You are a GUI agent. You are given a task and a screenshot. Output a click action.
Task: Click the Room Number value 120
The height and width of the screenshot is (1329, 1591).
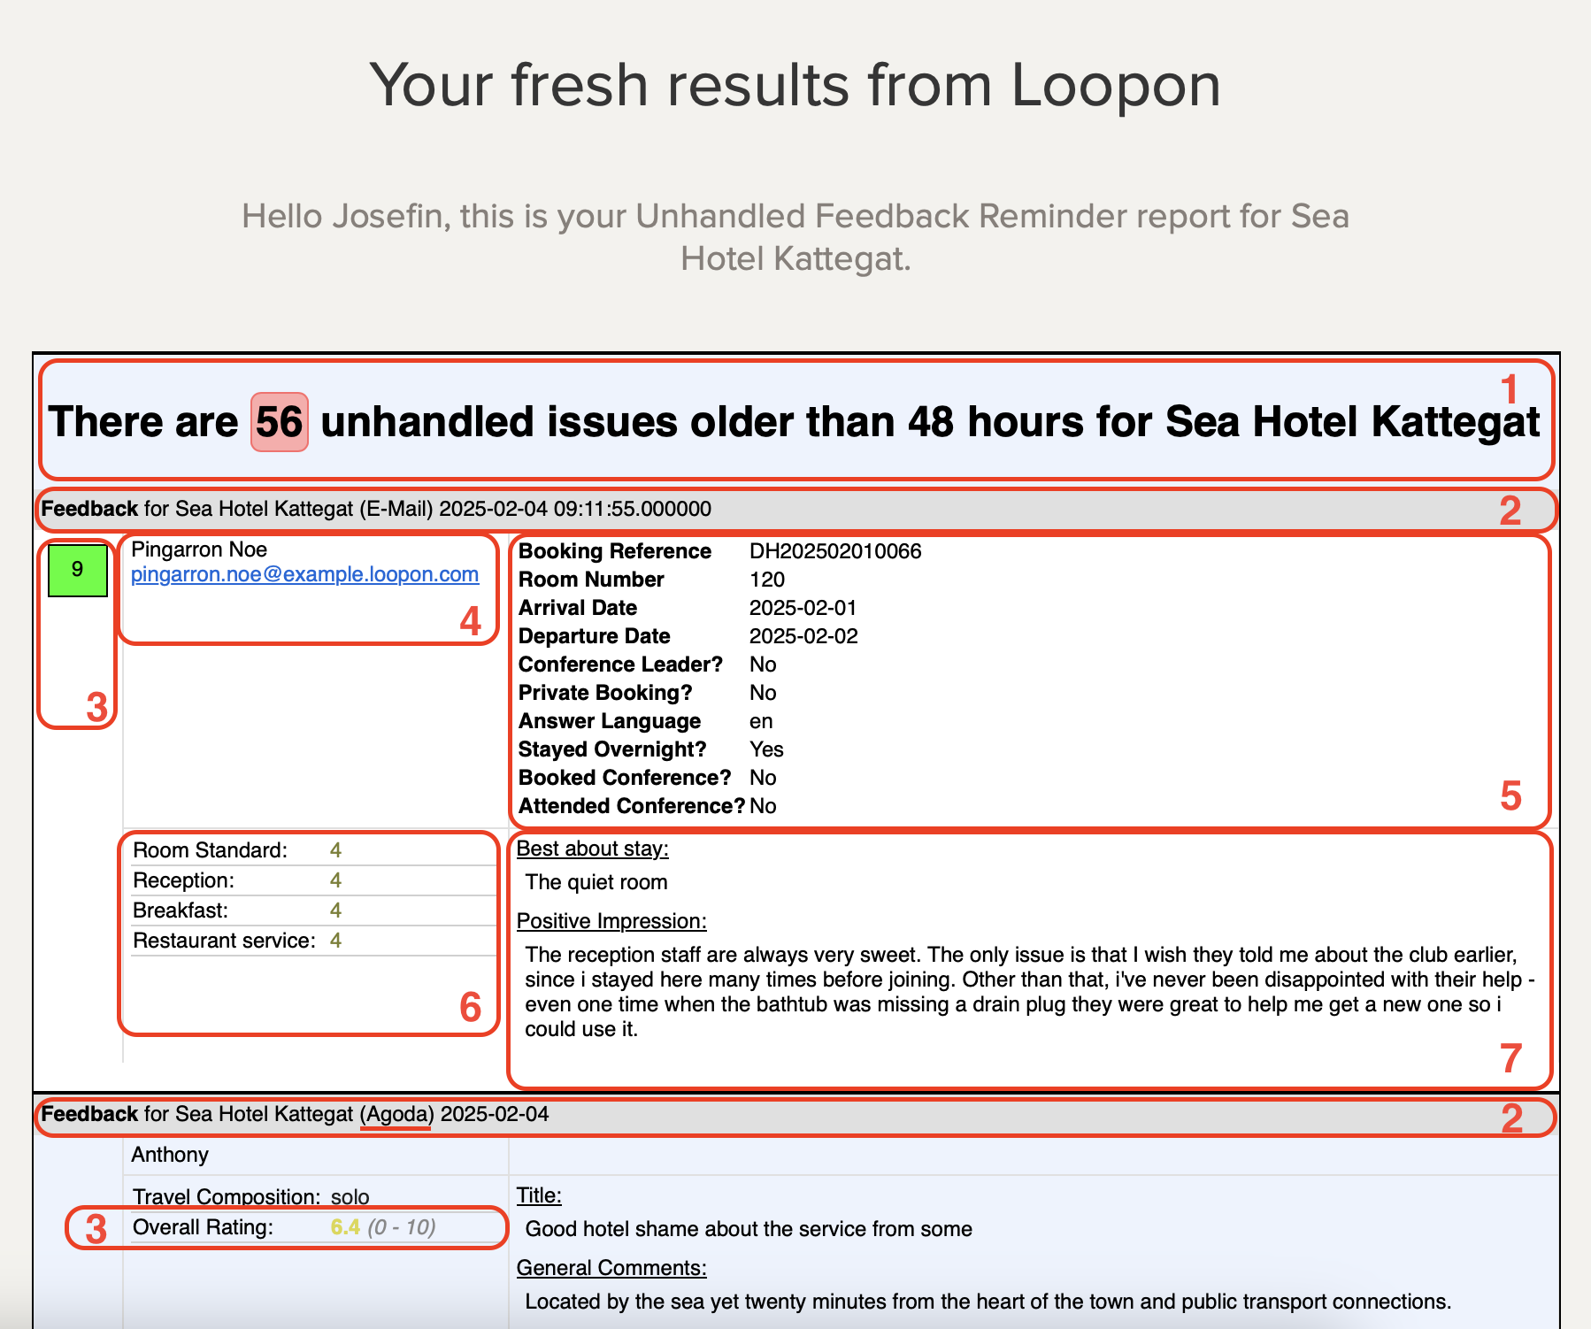point(766,580)
